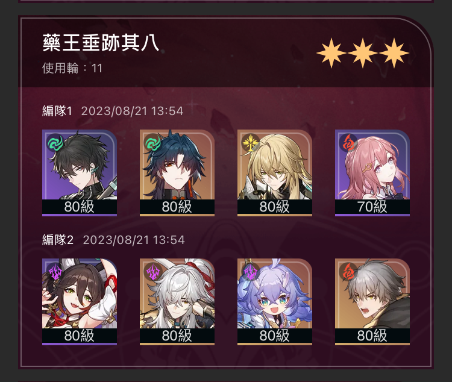Click the Imaginary element icon on the blonde character
452x382 pixels.
coord(251,143)
